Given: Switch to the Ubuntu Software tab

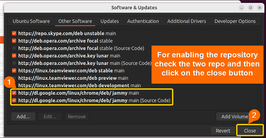Looking at the screenshot, I should (x=31, y=21).
